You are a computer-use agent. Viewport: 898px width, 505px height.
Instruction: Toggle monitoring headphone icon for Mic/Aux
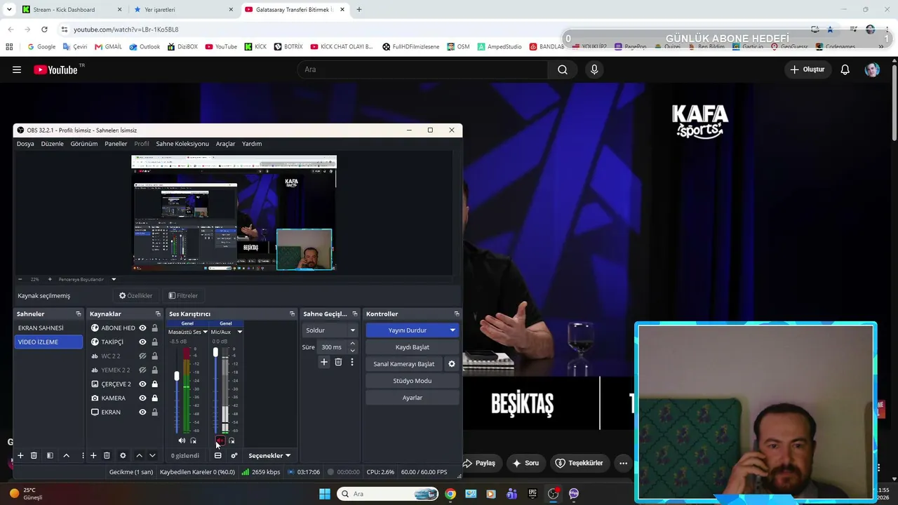[232, 440]
